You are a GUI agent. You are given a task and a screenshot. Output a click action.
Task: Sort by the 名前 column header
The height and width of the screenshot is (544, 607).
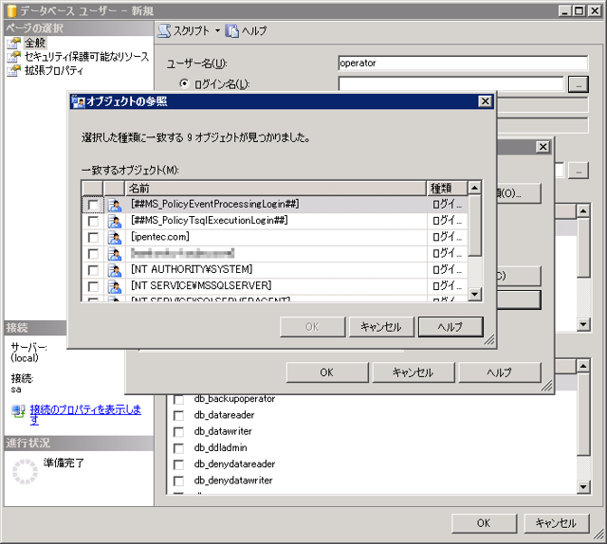275,189
